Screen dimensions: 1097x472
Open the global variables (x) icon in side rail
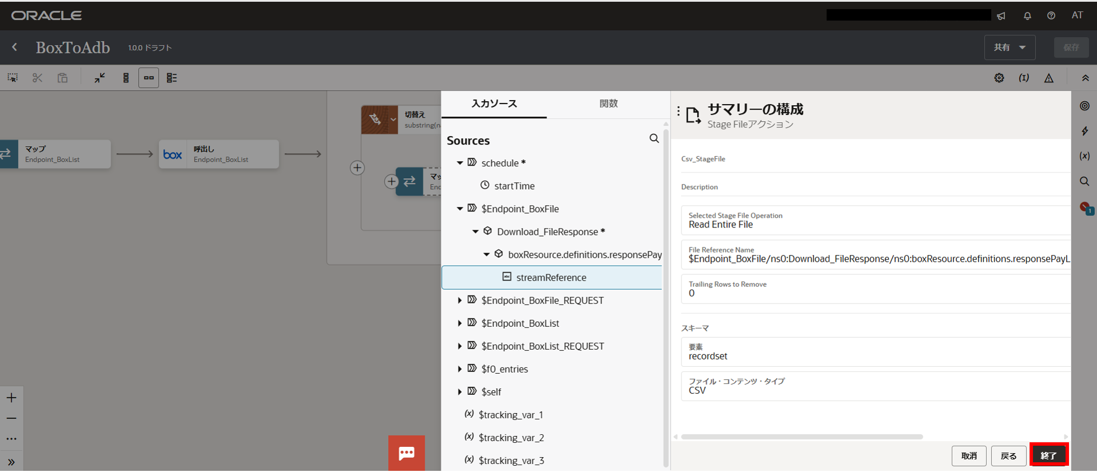(1084, 156)
